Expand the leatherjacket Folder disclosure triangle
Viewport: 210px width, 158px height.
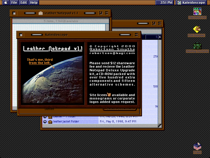pyautogui.click(x=45, y=122)
